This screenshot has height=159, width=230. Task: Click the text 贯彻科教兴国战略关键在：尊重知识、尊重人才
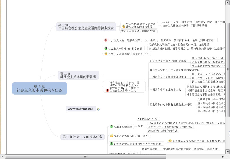190,149
